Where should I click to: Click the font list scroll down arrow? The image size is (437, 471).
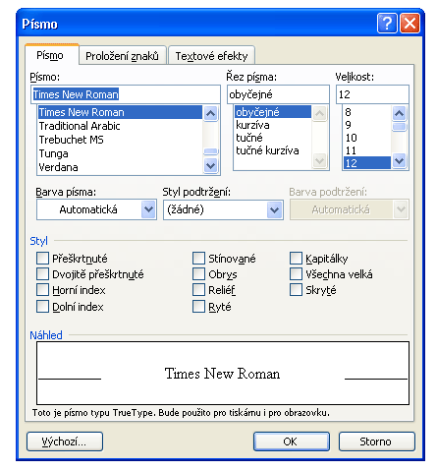click(x=211, y=165)
